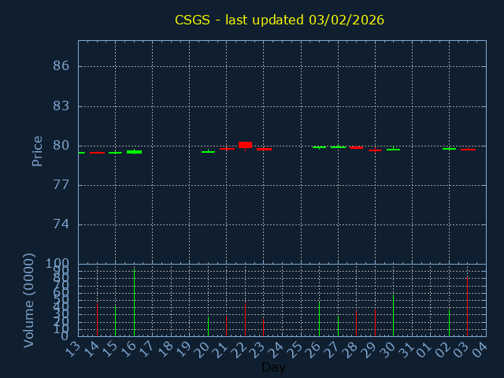504x378 pixels.
Task: Click the 77 price tick label
Action: point(61,185)
